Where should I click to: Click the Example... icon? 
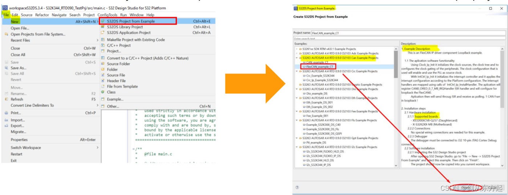point(103,99)
